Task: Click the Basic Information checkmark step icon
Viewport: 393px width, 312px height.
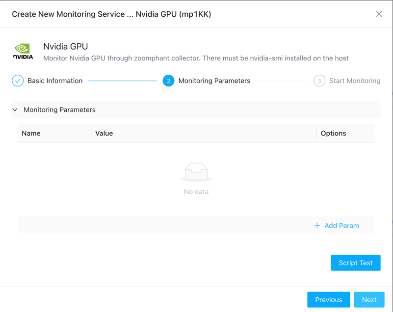Action: pyautogui.click(x=18, y=81)
